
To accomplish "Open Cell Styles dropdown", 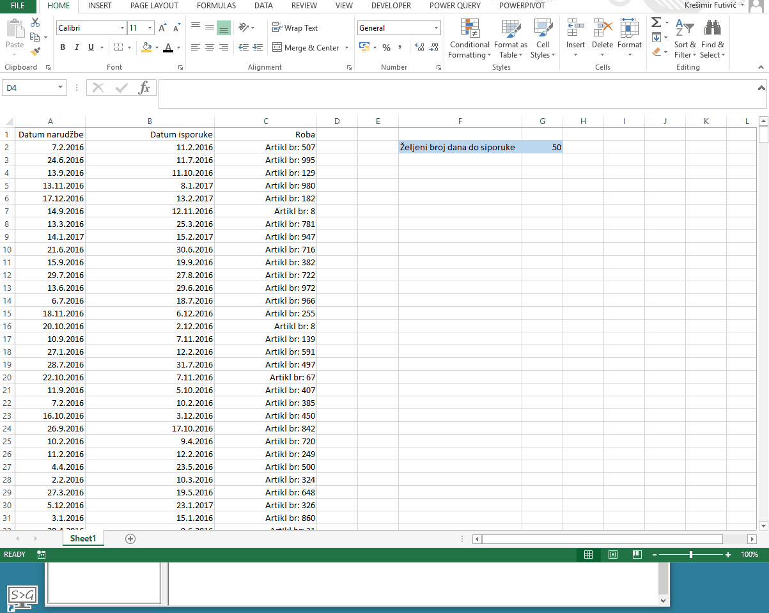I will pyautogui.click(x=543, y=40).
